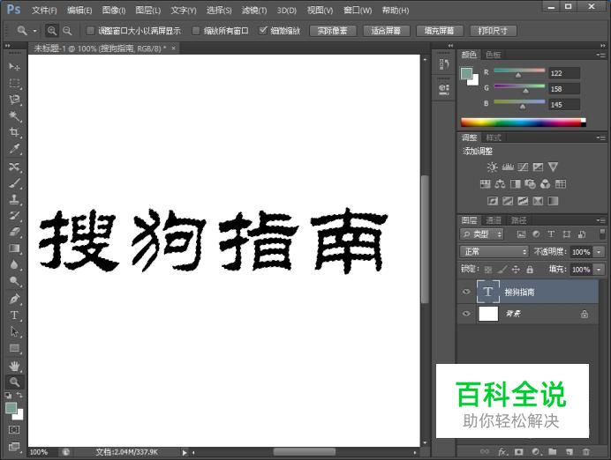Click the red R value slider
This screenshot has width=611, height=460.
pyautogui.click(x=519, y=70)
